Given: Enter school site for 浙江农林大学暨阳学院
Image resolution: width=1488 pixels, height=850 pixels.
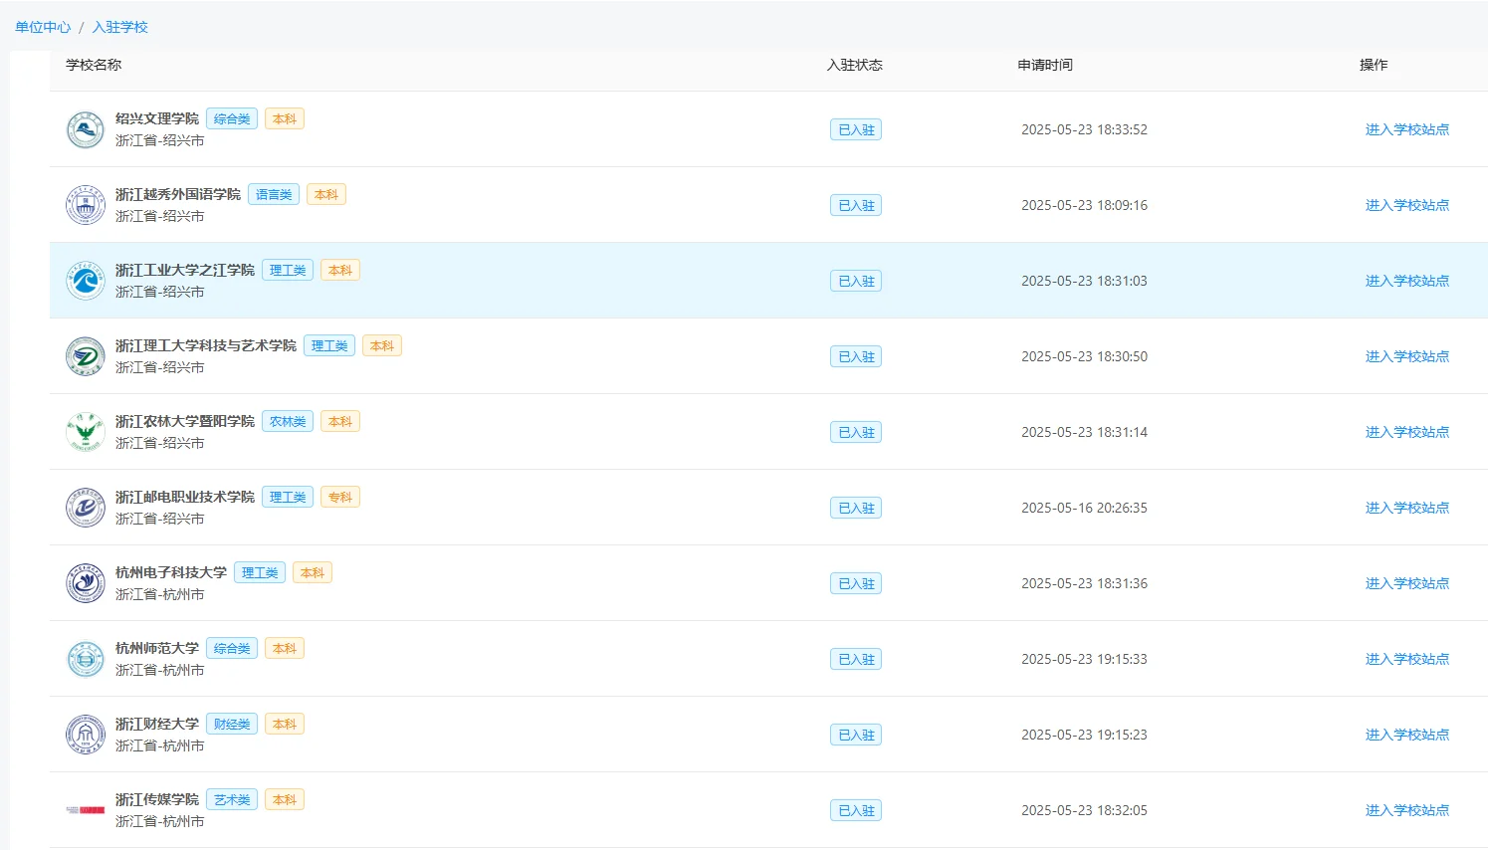Looking at the screenshot, I should click(1407, 432).
